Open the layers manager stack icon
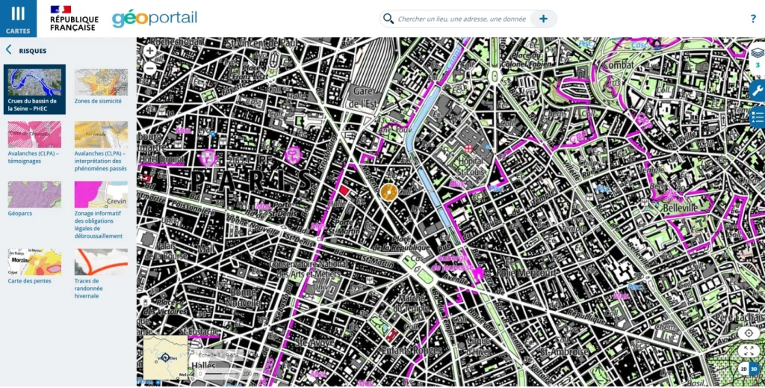The height and width of the screenshot is (388, 765). [x=758, y=52]
